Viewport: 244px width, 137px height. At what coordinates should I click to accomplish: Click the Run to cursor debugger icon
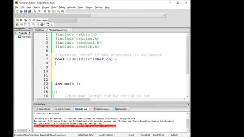tap(21, 24)
